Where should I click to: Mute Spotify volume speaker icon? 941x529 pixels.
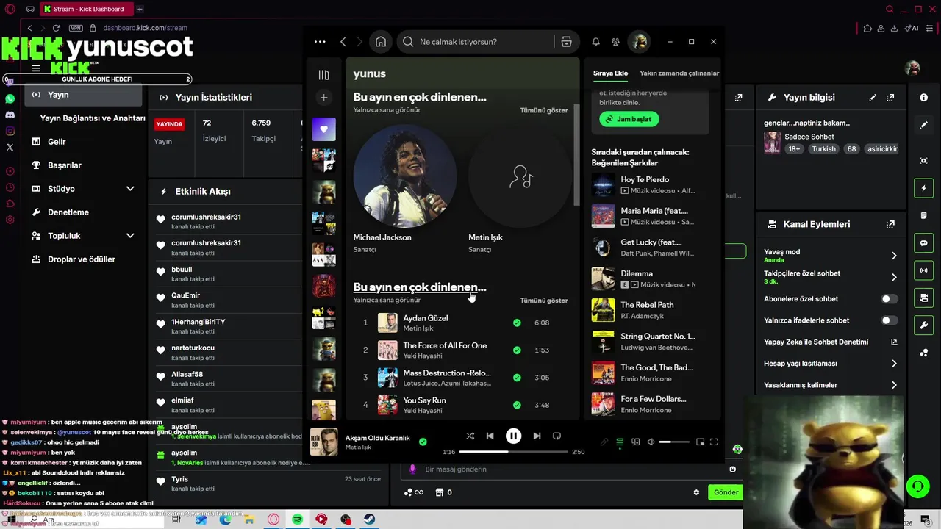[651, 442]
